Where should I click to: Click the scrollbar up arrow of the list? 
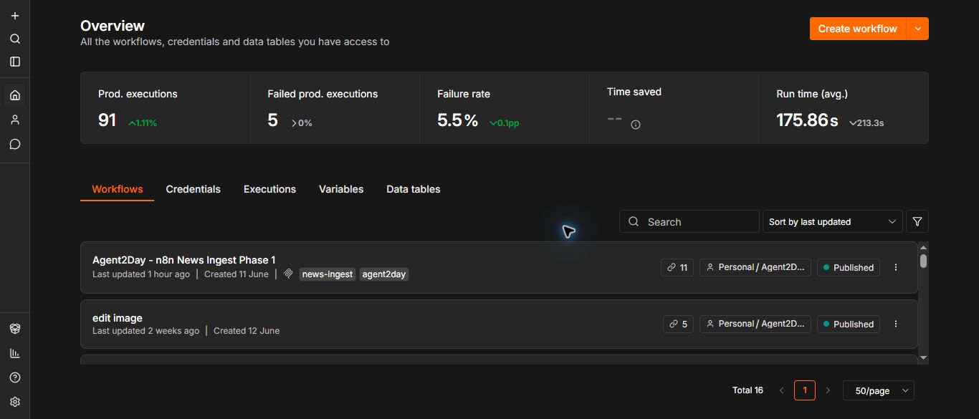pos(923,246)
